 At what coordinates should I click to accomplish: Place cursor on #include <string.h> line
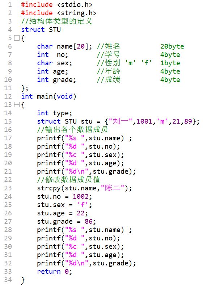coord(59,13)
